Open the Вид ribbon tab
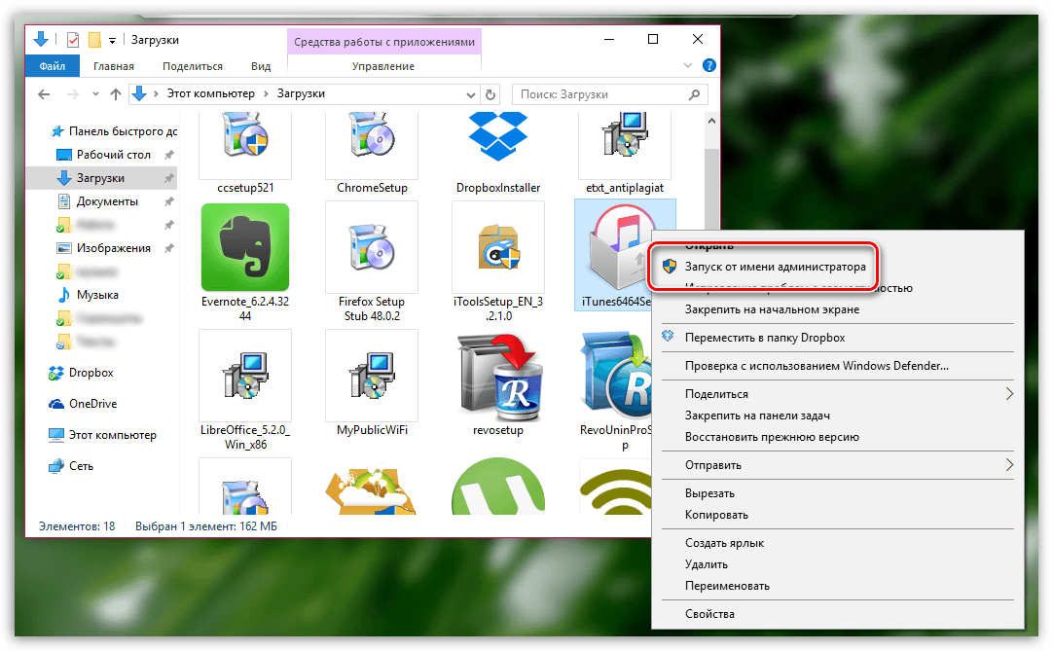This screenshot has width=1053, height=651. click(x=261, y=66)
